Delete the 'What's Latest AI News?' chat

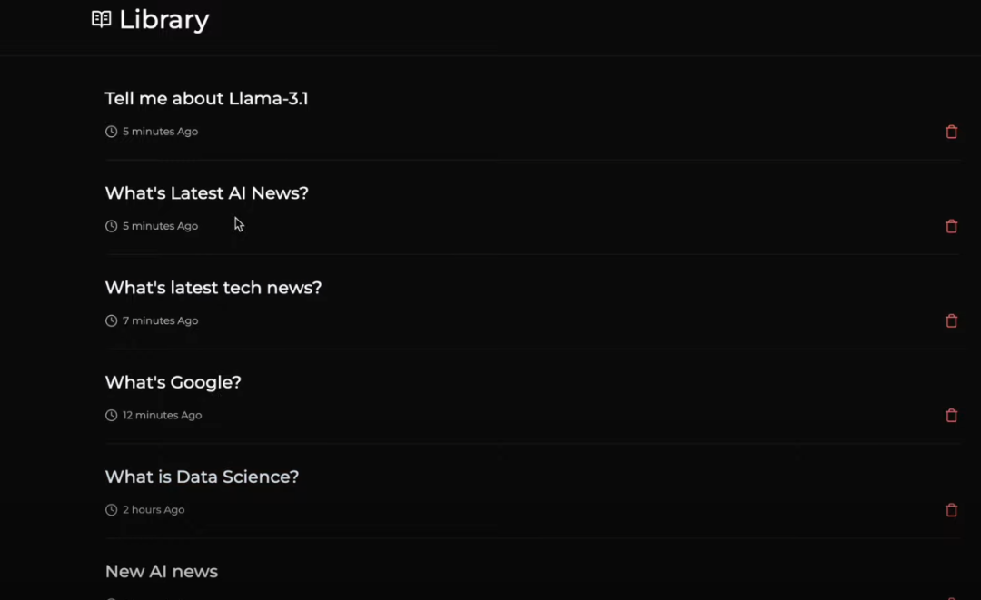click(x=951, y=226)
